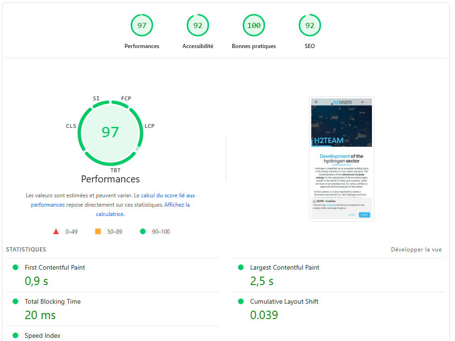Viewport: 455px width, 341px height.
Task: Click the Cumulative Layout Shift metric title
Action: pos(284,301)
